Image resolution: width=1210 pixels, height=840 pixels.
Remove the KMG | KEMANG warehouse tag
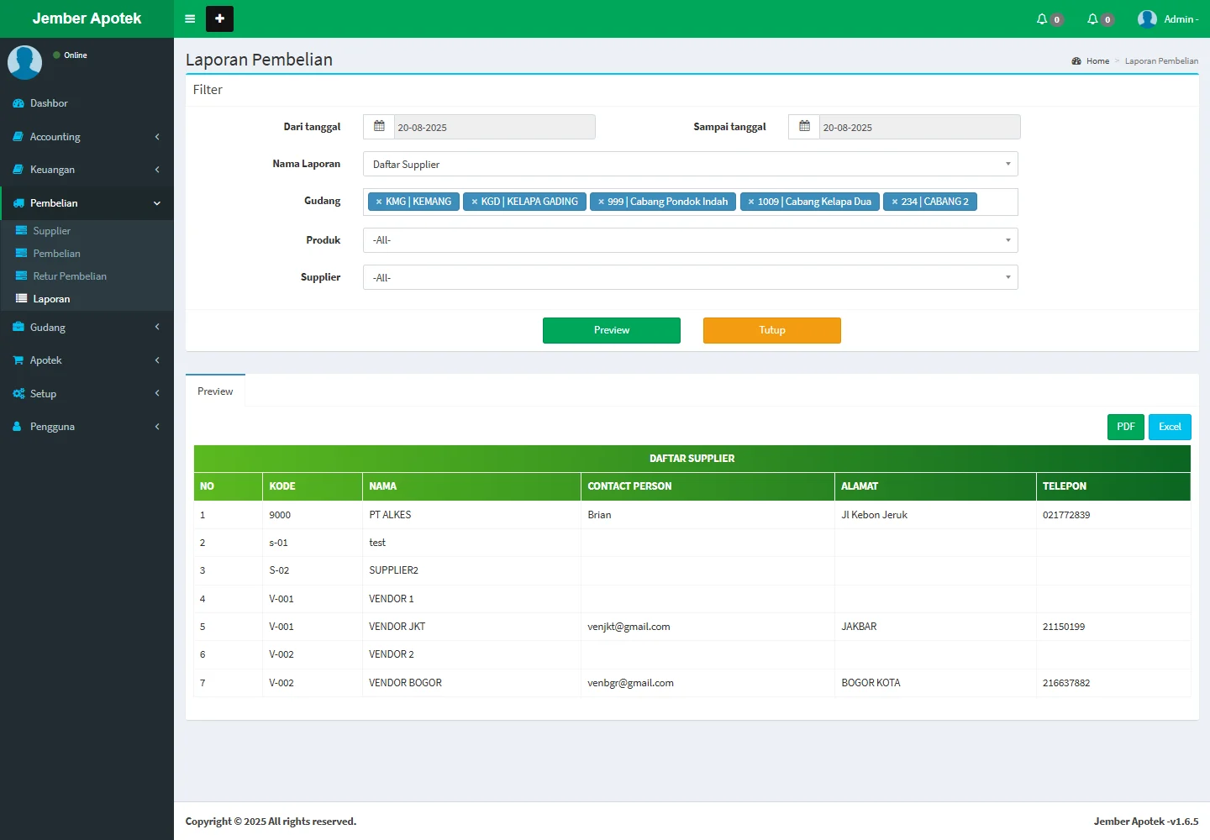coord(379,202)
